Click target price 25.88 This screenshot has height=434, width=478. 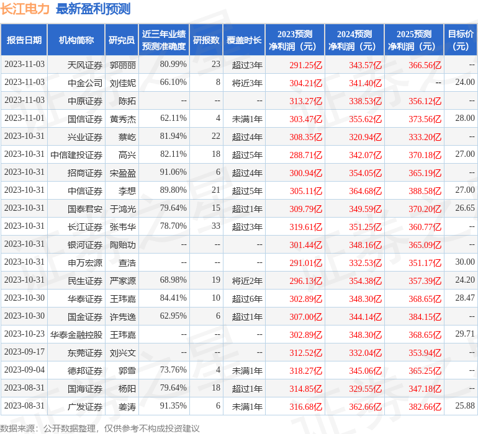coord(465,405)
